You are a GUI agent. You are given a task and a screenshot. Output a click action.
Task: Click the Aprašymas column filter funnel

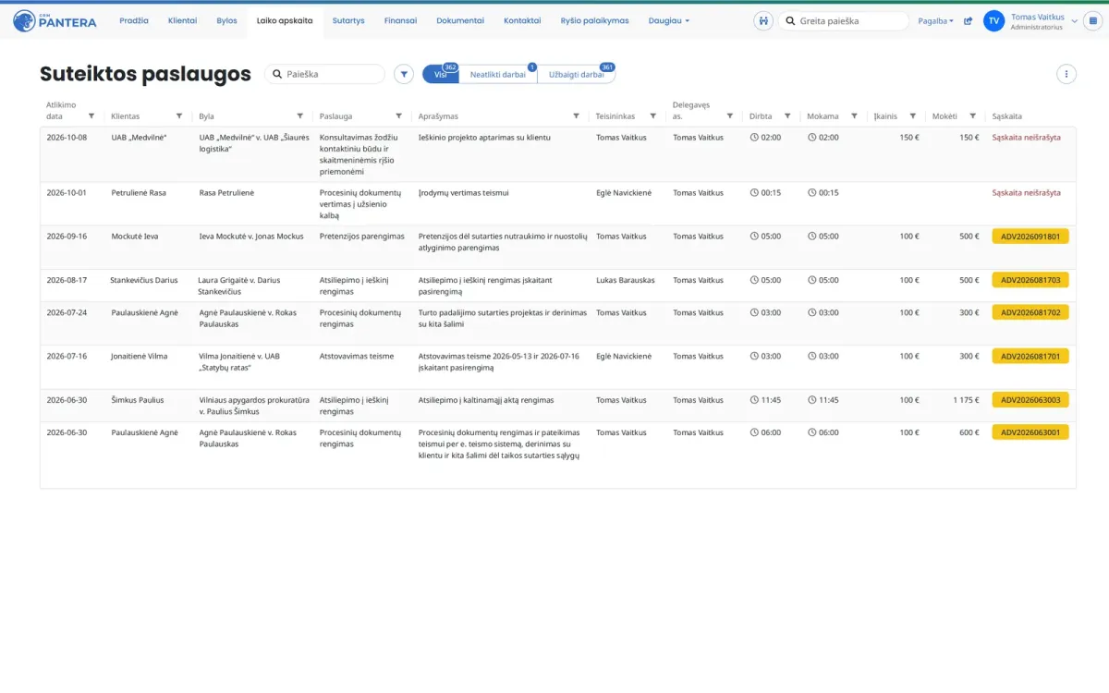tap(577, 116)
